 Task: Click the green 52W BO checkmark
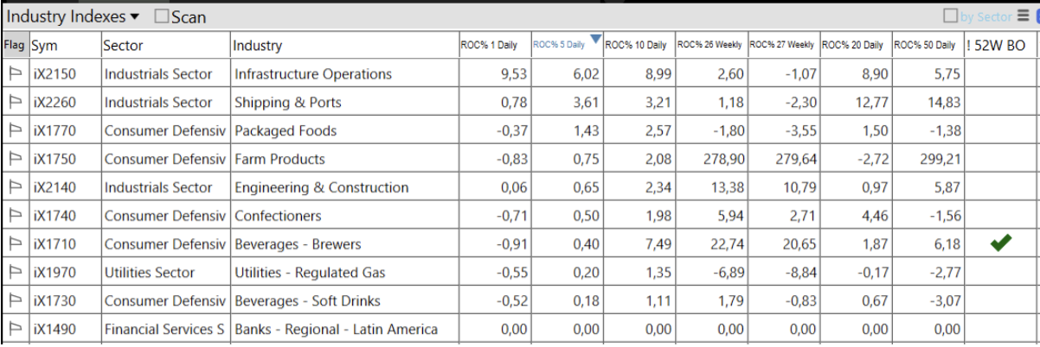pos(1000,244)
